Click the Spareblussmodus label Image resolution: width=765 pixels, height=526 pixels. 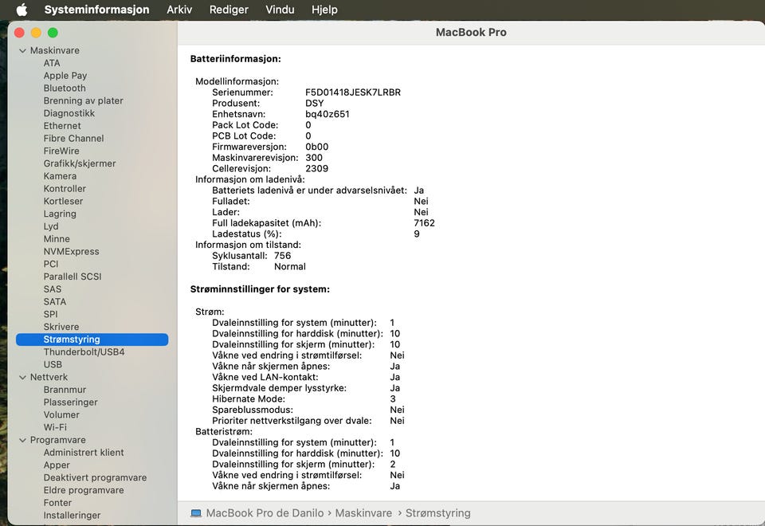point(253,410)
